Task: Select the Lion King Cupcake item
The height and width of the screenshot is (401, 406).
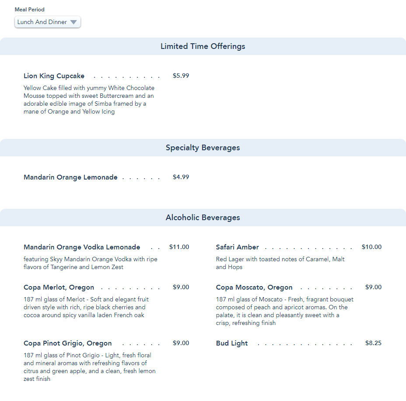Action: pos(54,76)
